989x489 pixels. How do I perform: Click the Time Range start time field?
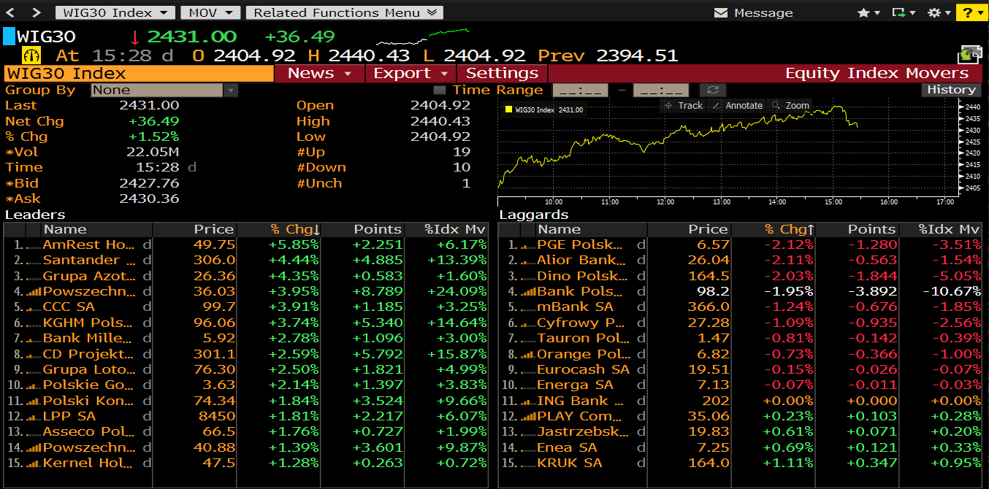[580, 90]
